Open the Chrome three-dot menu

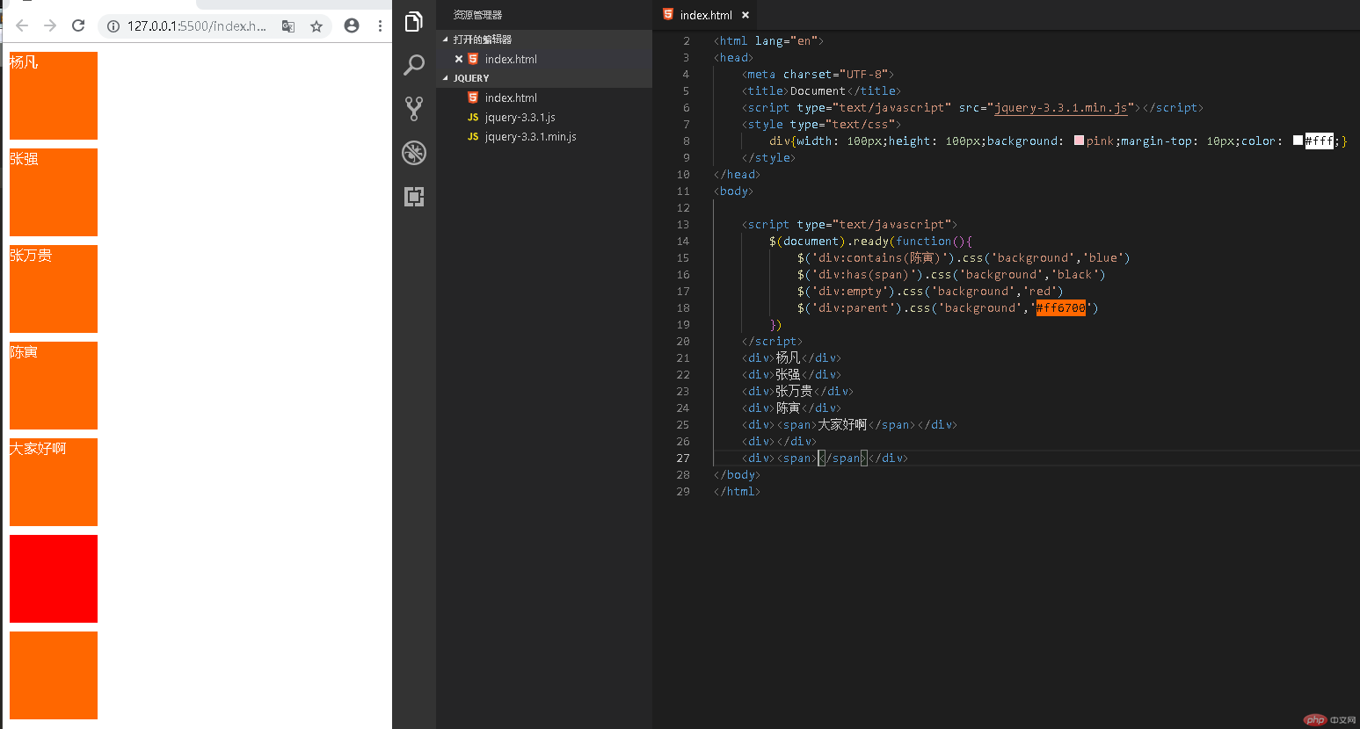tap(380, 25)
